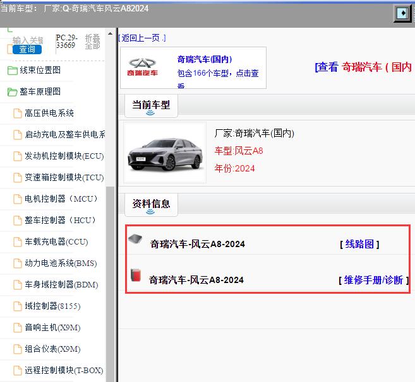Open 启动充电及整车供电系 tree item
The image size is (415, 382).
point(65,134)
